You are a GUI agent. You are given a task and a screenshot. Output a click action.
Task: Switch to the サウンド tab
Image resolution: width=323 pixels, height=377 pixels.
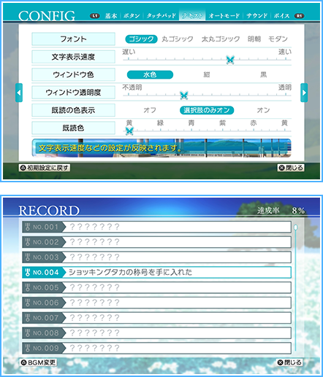(256, 16)
